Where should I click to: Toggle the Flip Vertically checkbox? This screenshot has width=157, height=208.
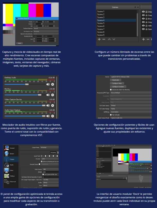point(111,115)
